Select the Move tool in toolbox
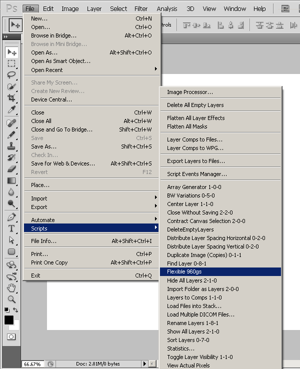 (x=11, y=52)
